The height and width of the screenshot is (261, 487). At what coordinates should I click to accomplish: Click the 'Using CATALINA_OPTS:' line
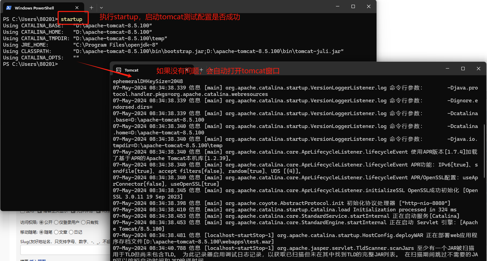click(x=41, y=58)
